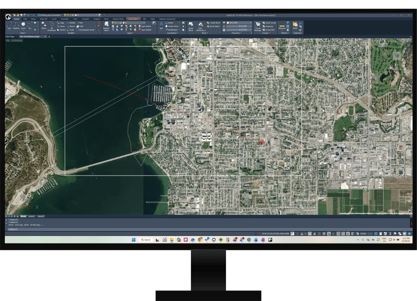
Task: Click the Move tool icon
Action: point(44,25)
